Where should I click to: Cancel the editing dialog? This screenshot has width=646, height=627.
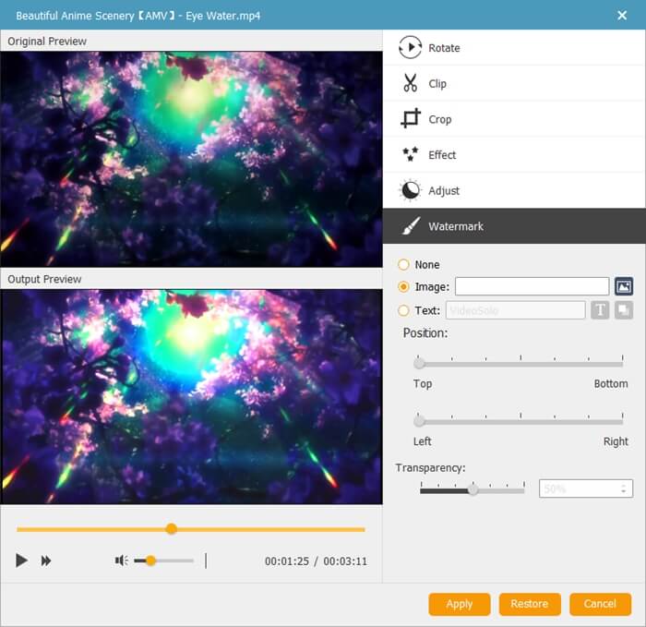(600, 604)
